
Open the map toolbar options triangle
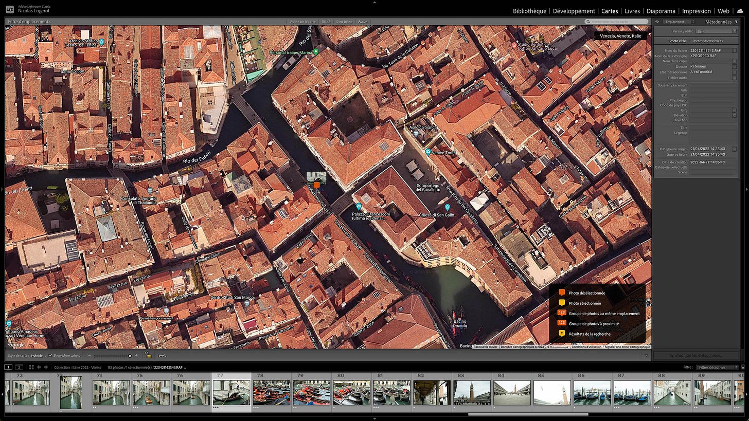pyautogui.click(x=646, y=355)
